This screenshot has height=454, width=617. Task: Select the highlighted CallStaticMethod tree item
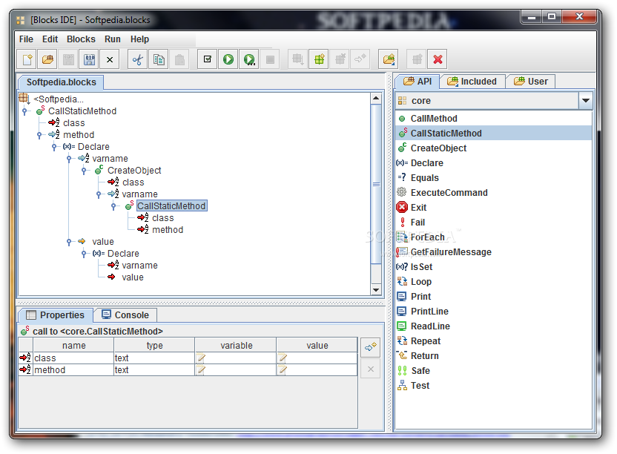[x=171, y=206]
